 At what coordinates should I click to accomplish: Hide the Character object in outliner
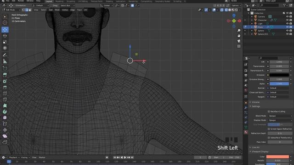coord(287,20)
